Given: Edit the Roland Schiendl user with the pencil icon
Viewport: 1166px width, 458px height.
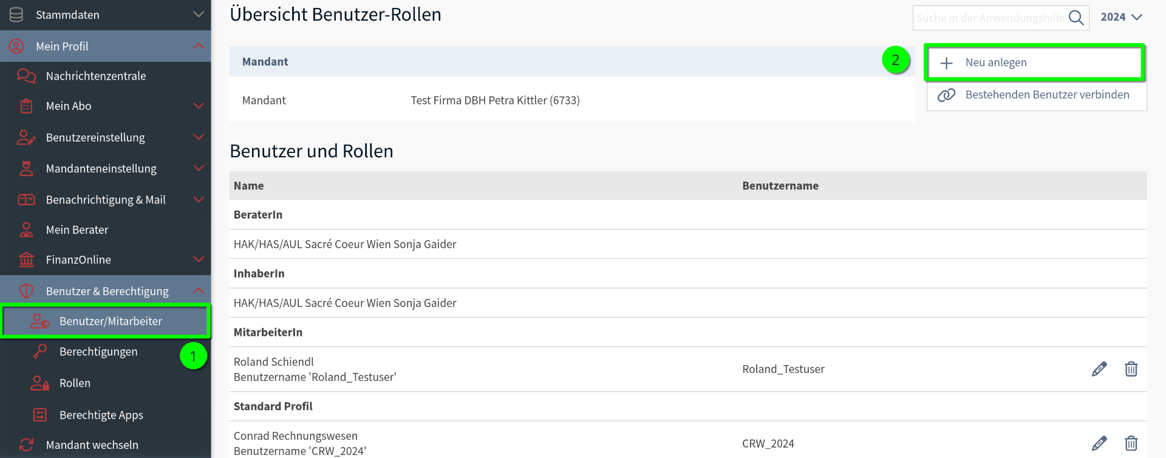Looking at the screenshot, I should point(1099,369).
